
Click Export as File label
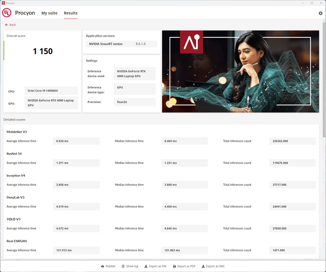(157, 266)
